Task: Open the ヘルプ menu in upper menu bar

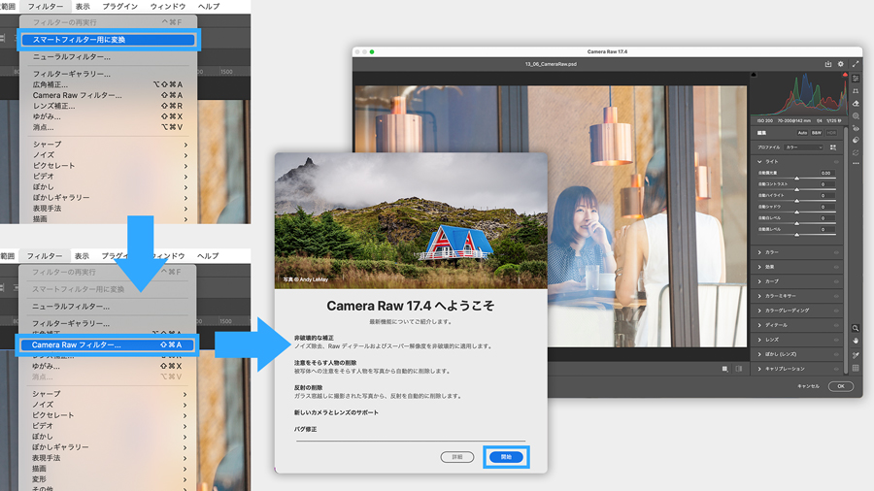Action: pos(209,6)
